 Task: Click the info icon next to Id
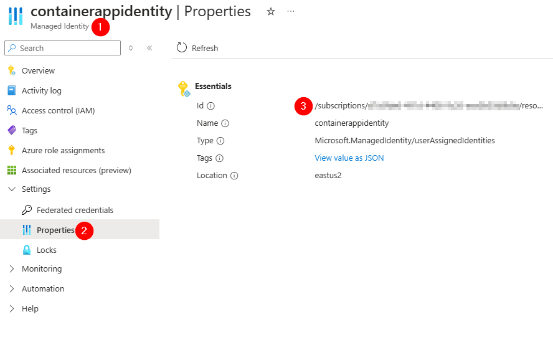[211, 106]
